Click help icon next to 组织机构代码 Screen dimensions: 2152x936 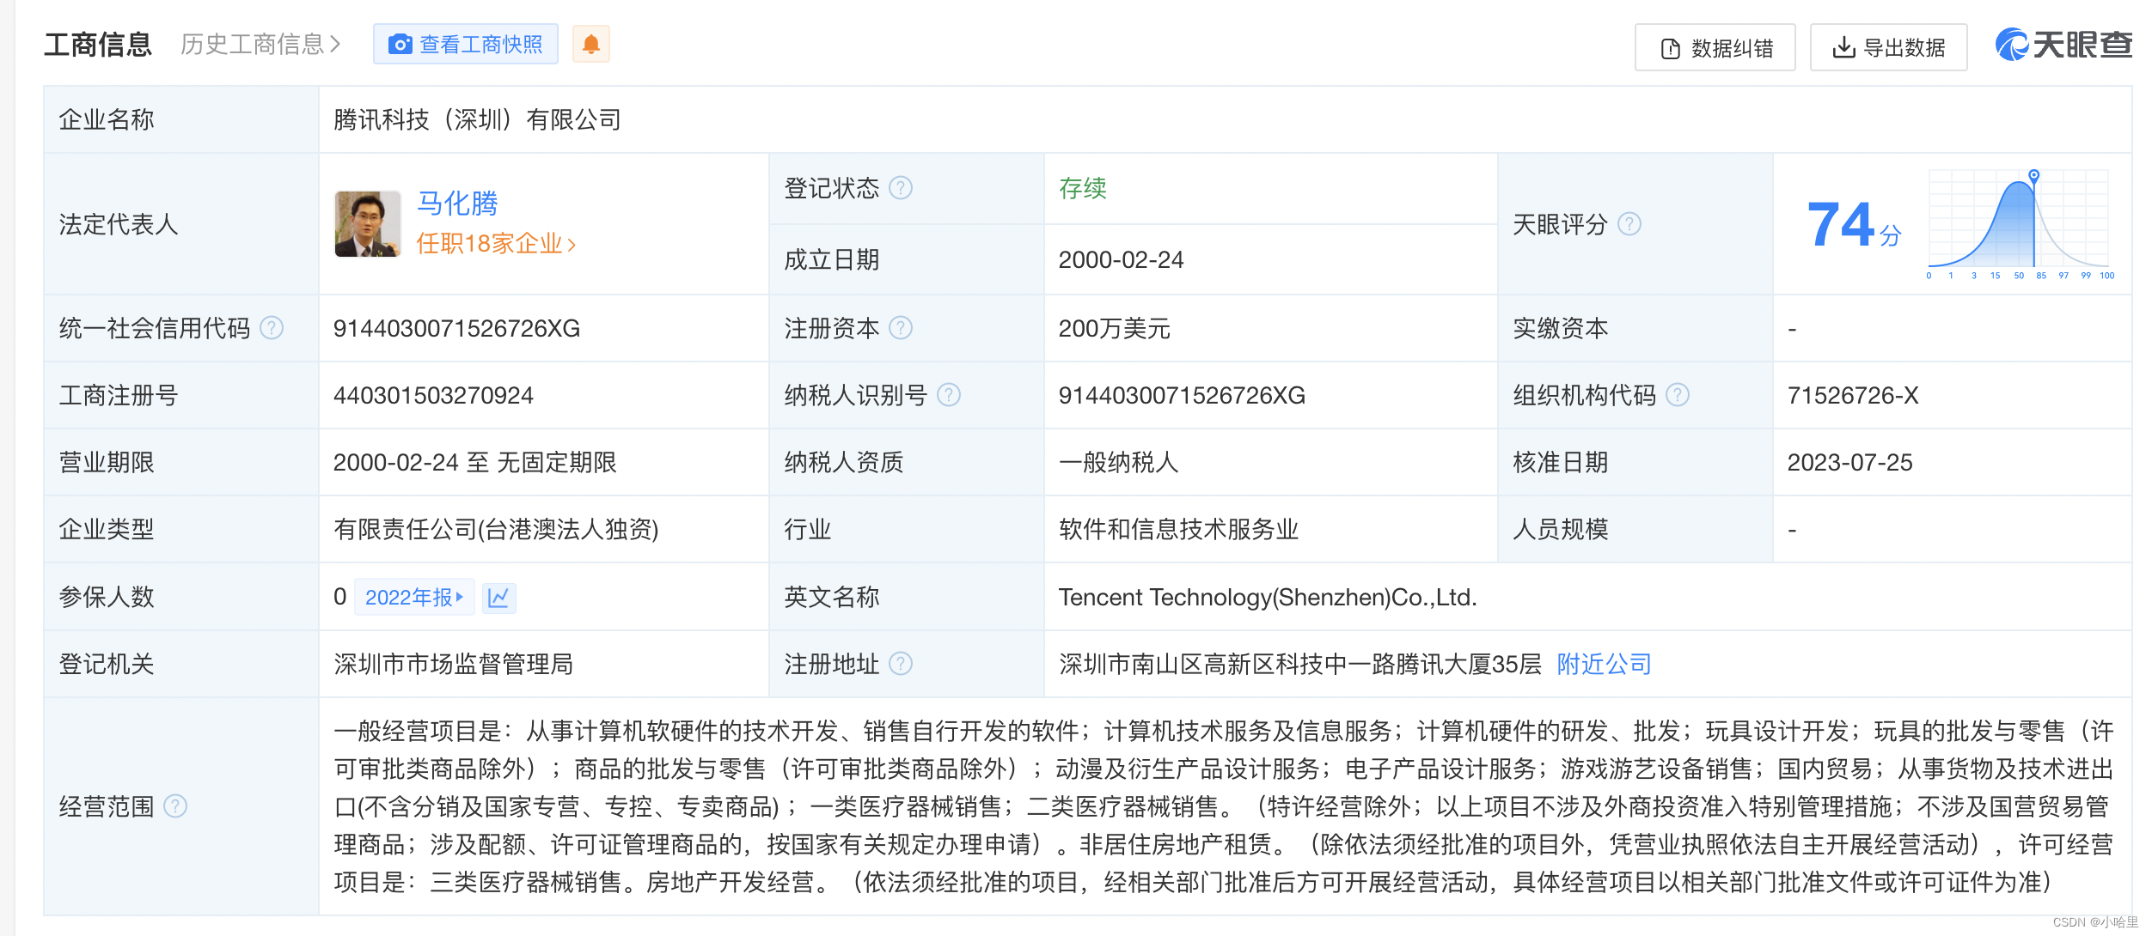[1677, 395]
